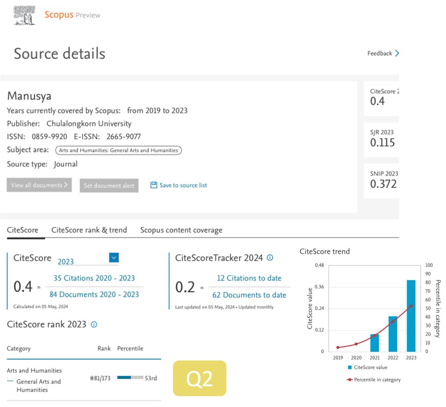Viewport: 446px width, 407px height.
Task: Open the 62 Documents to date link
Action: coord(249,295)
